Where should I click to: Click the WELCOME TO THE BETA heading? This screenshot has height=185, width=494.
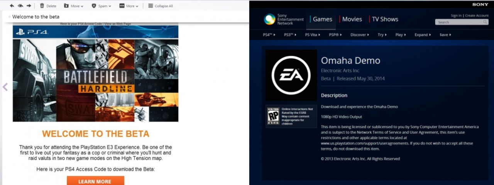click(96, 134)
